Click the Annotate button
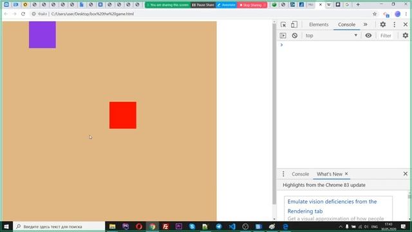Image resolution: width=412 pixels, height=232 pixels. (x=226, y=5)
